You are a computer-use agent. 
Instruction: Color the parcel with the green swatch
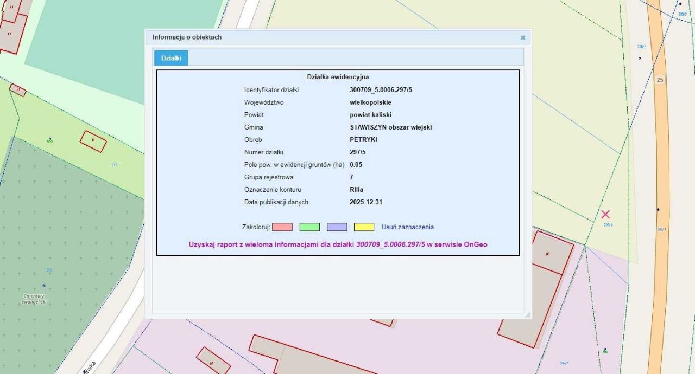pyautogui.click(x=309, y=227)
